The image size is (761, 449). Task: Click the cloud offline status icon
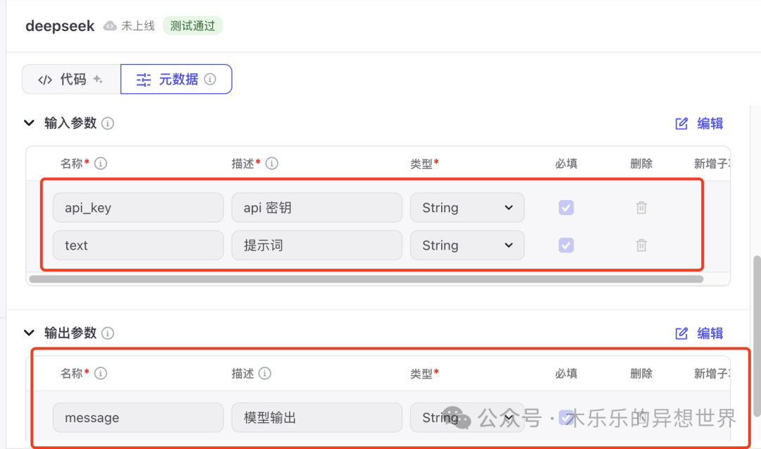(x=110, y=26)
